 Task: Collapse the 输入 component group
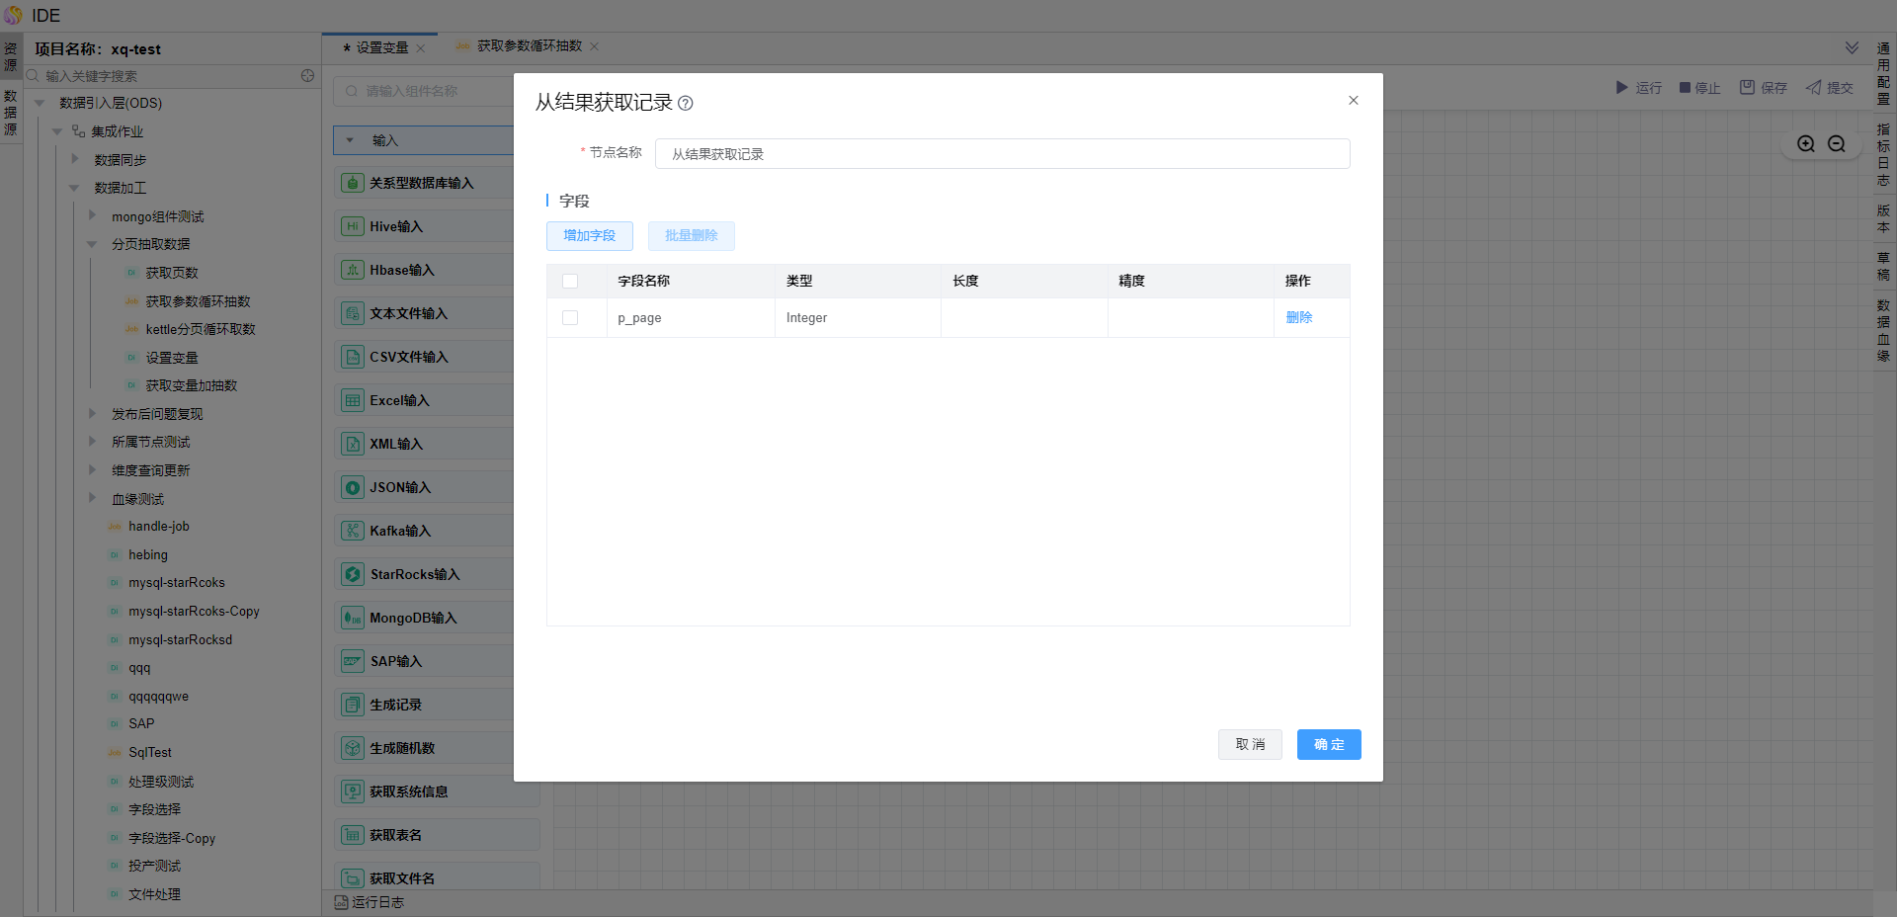(350, 140)
